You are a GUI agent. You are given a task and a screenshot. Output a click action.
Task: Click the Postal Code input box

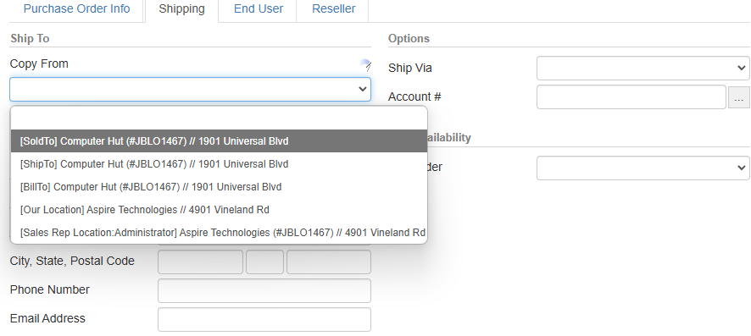click(329, 262)
